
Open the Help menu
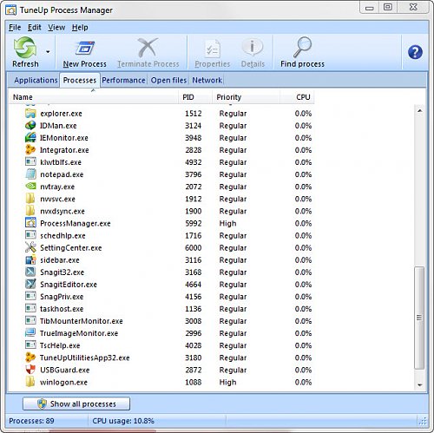click(x=80, y=28)
